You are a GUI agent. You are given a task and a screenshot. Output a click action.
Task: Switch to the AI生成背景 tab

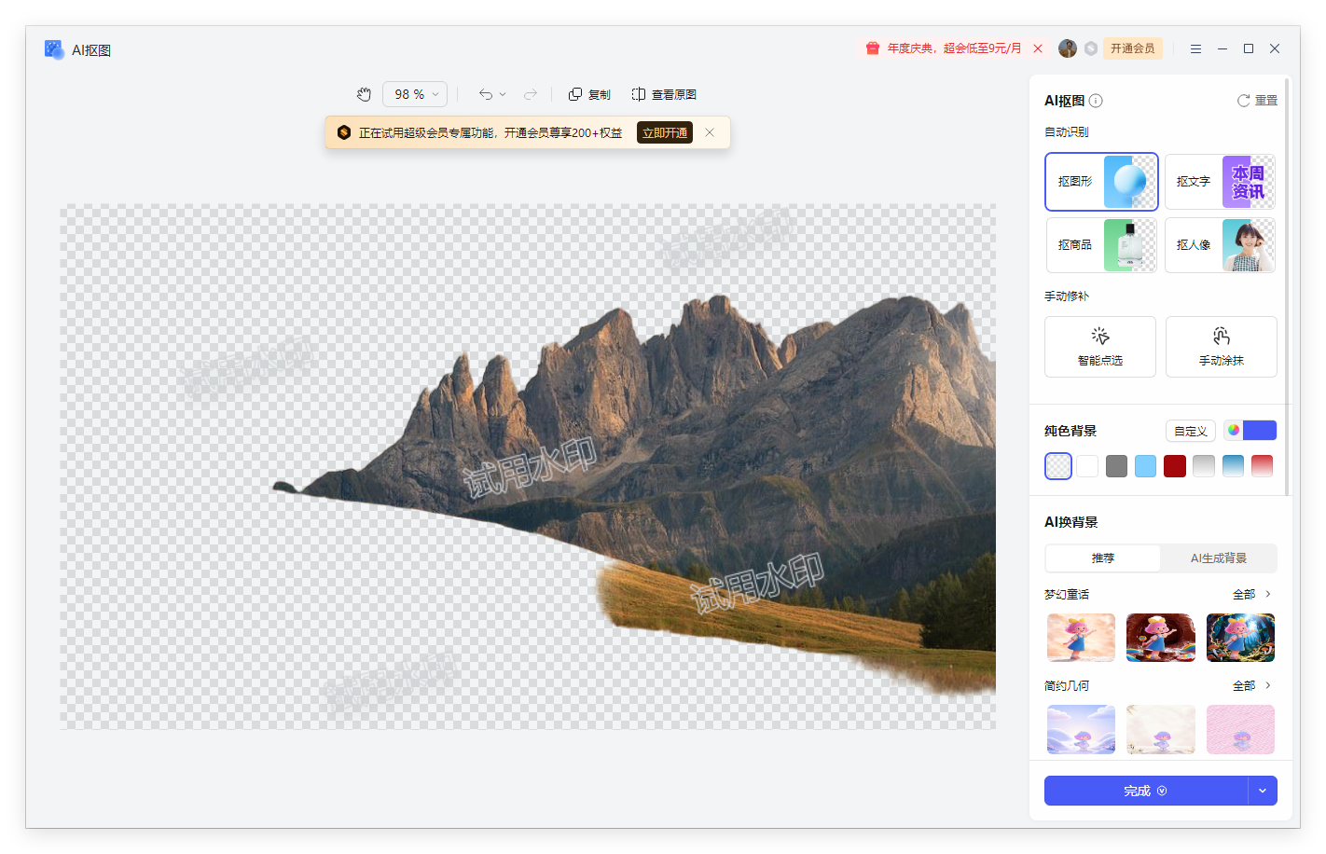click(1218, 558)
